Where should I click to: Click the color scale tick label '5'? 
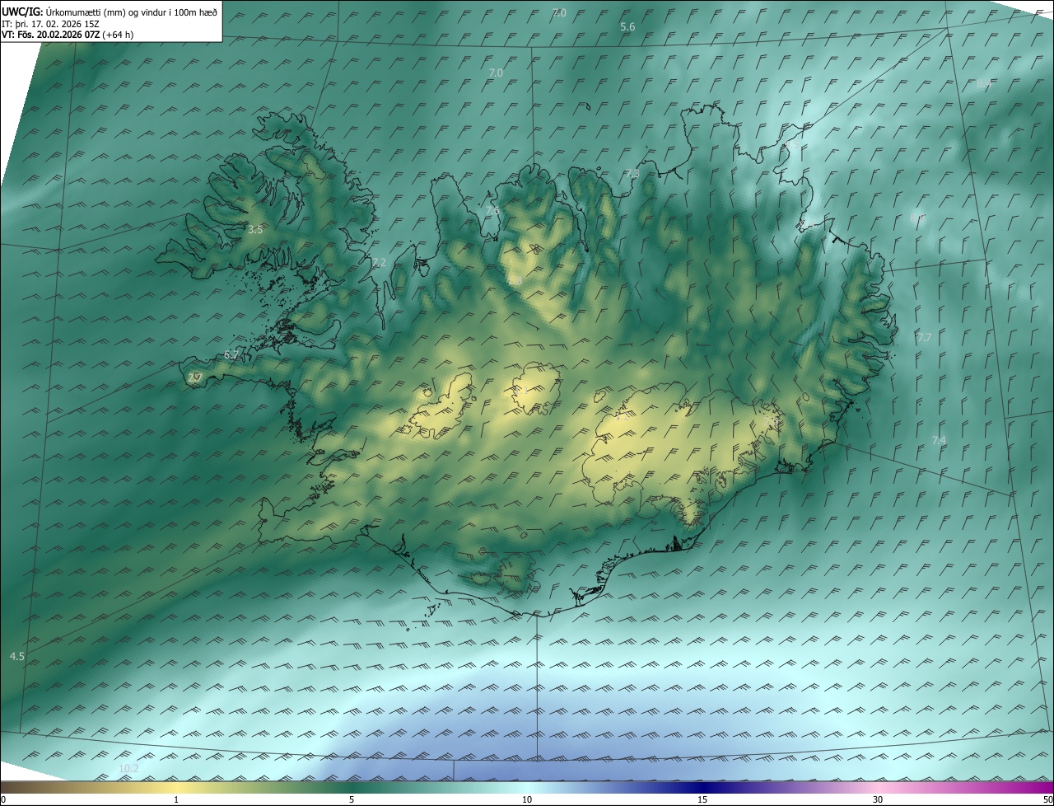coord(352,799)
